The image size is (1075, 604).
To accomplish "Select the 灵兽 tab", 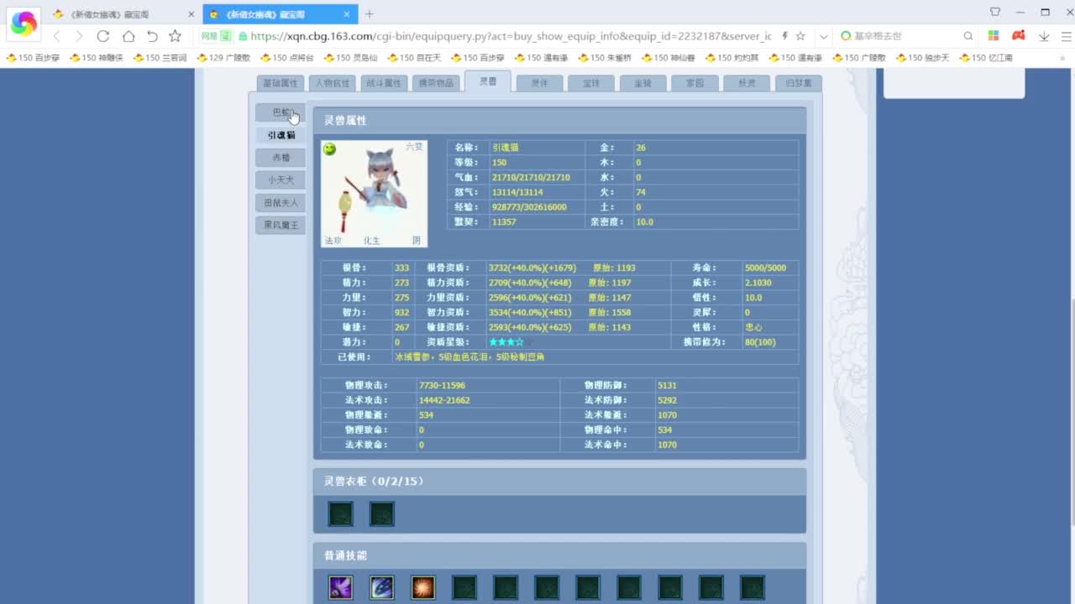I will point(487,81).
